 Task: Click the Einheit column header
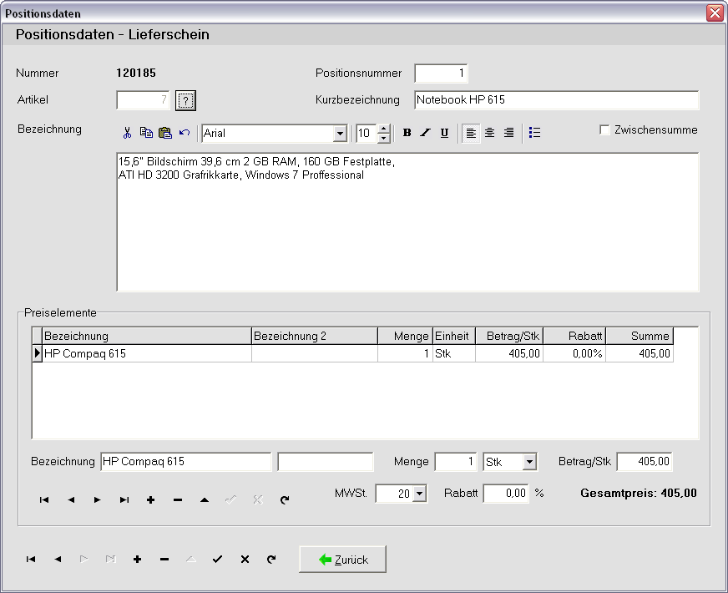(454, 337)
